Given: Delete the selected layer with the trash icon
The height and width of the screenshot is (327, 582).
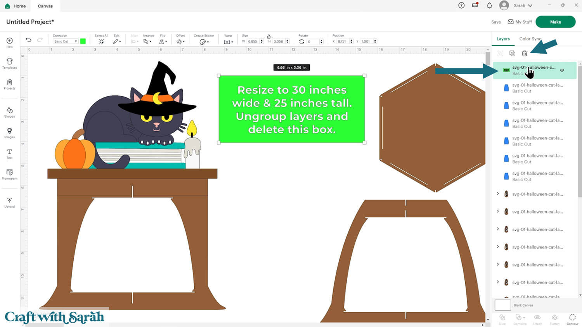Looking at the screenshot, I should (525, 54).
